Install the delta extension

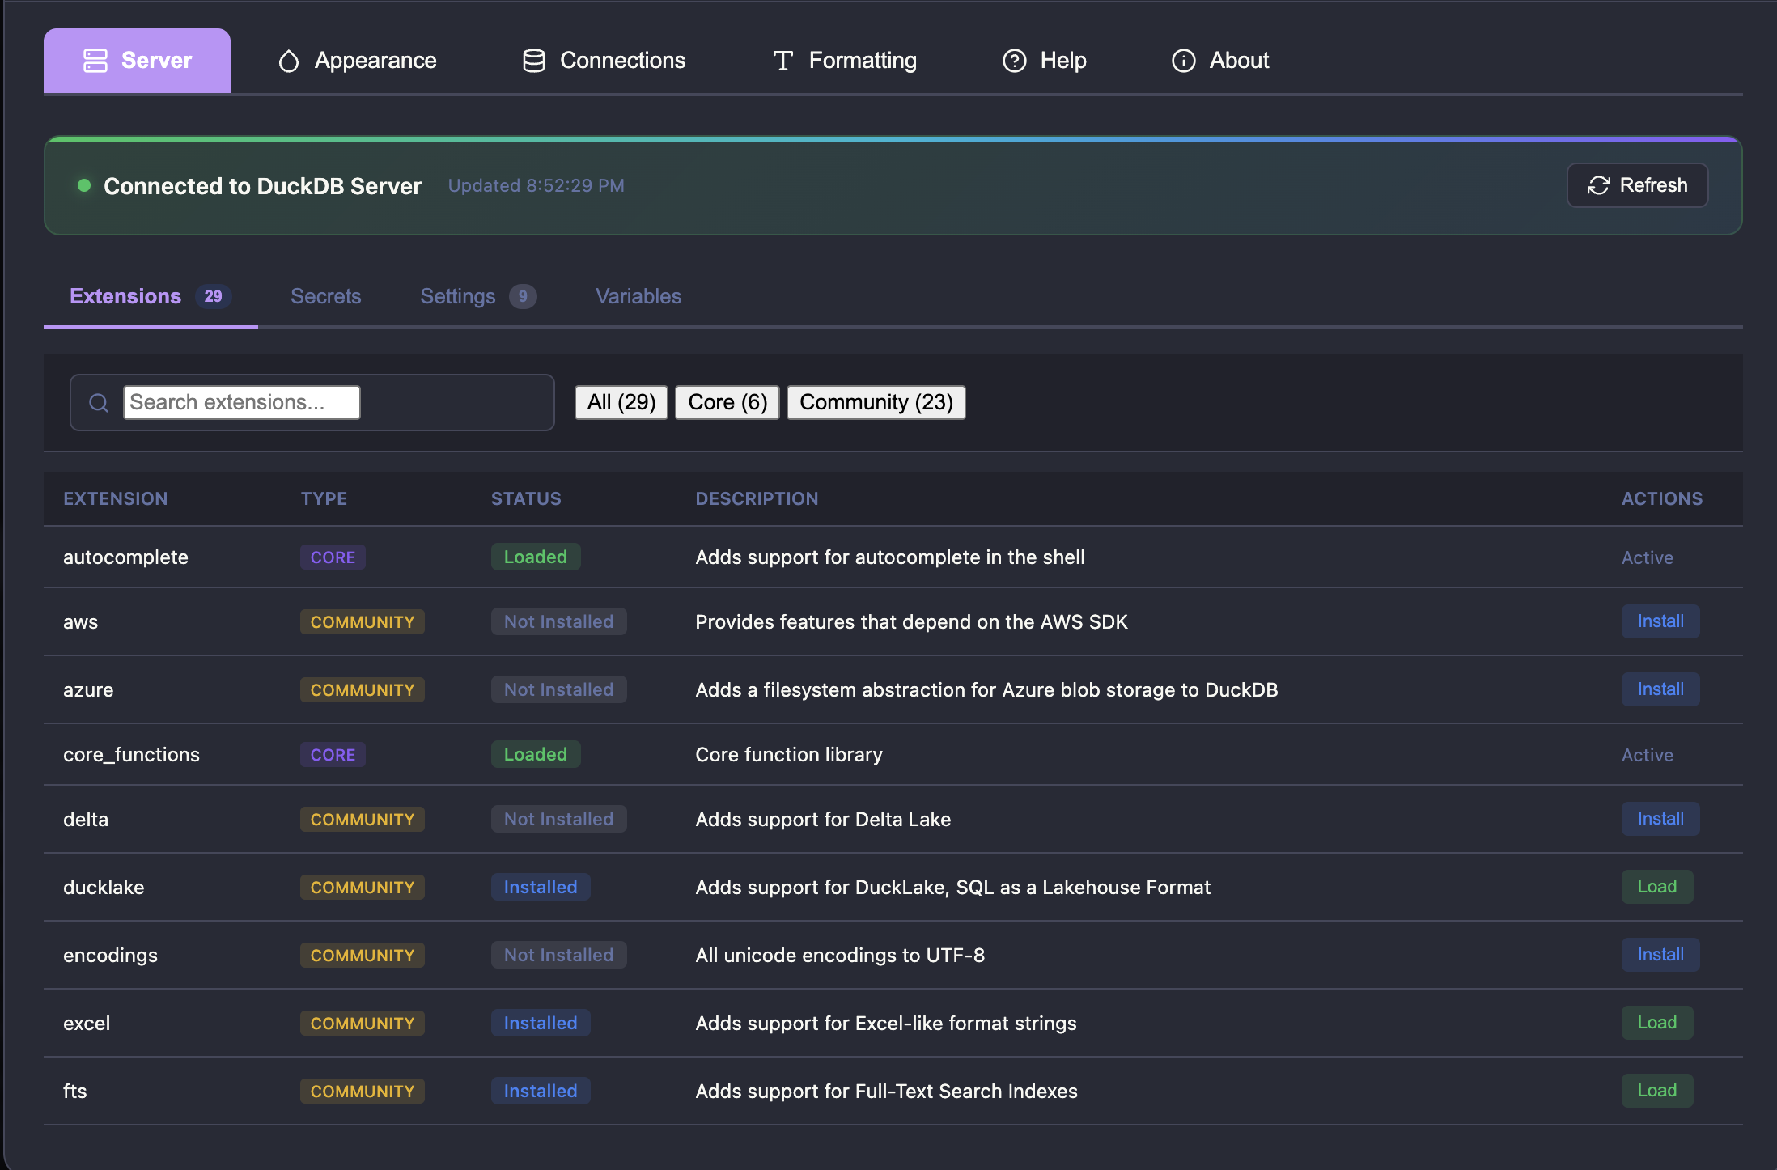click(x=1660, y=819)
